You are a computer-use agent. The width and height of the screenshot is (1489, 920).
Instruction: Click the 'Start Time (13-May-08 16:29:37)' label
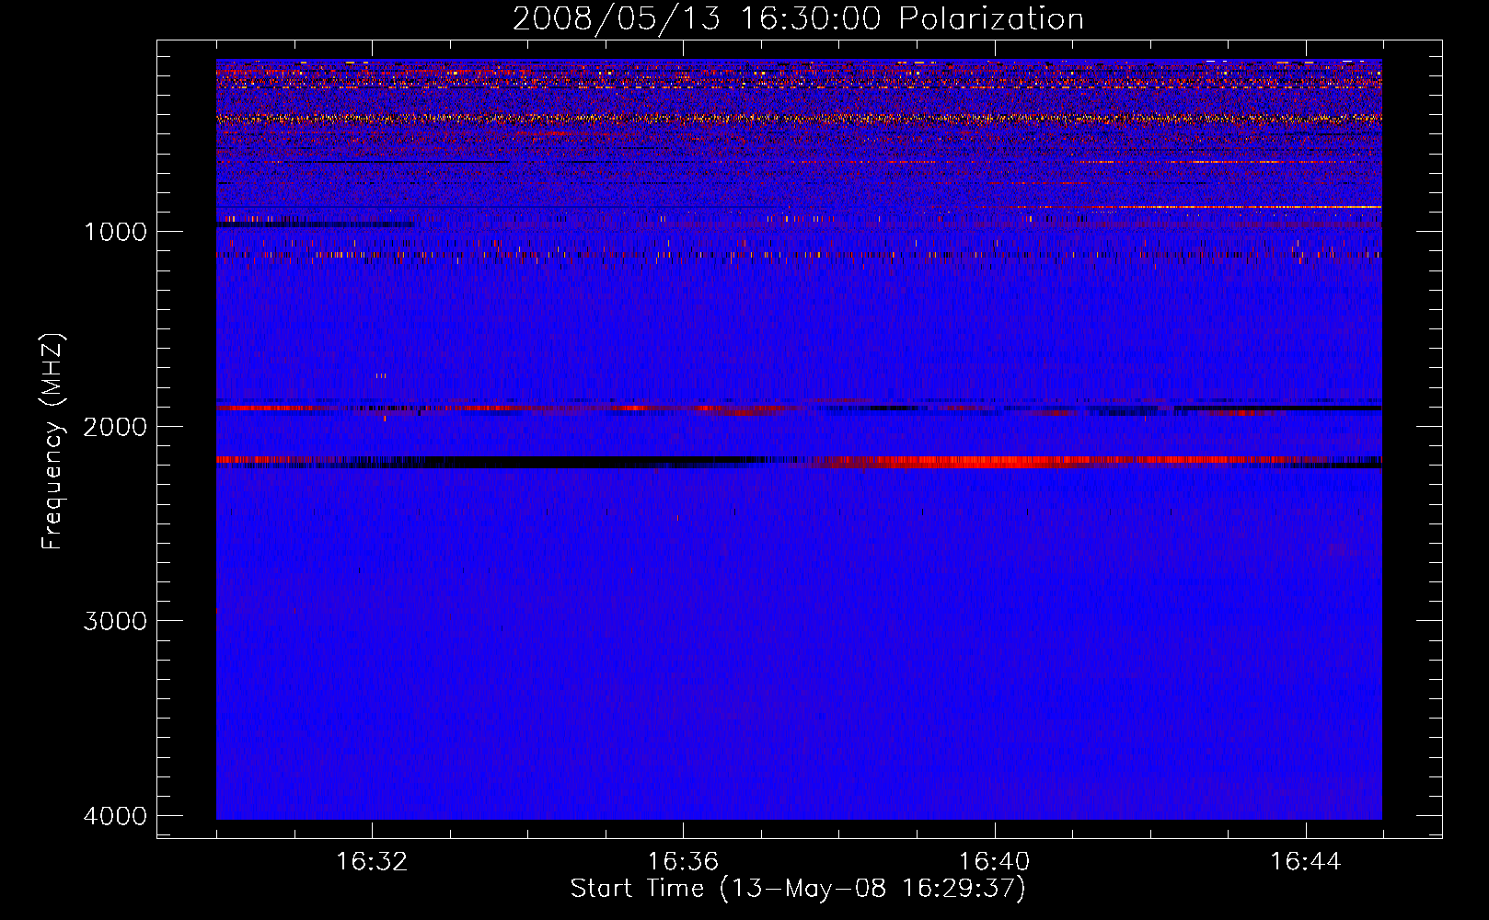[798, 889]
